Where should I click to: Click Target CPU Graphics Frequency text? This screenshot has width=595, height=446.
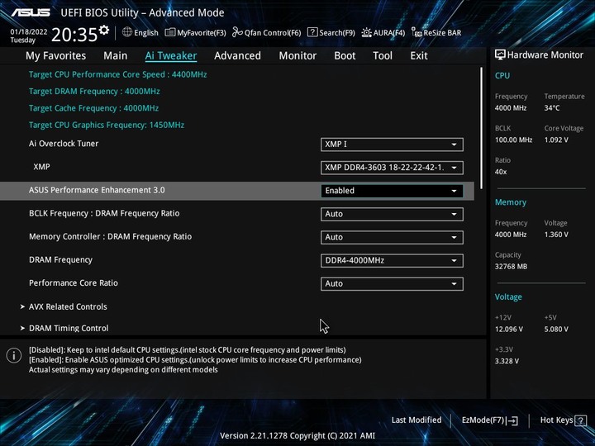click(107, 126)
